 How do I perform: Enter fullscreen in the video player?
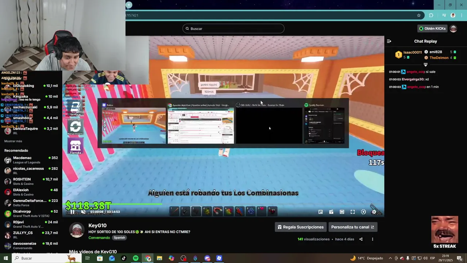click(x=352, y=212)
